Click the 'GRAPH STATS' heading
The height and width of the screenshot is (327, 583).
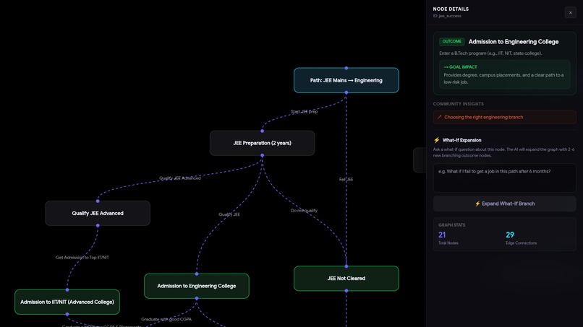point(452,225)
